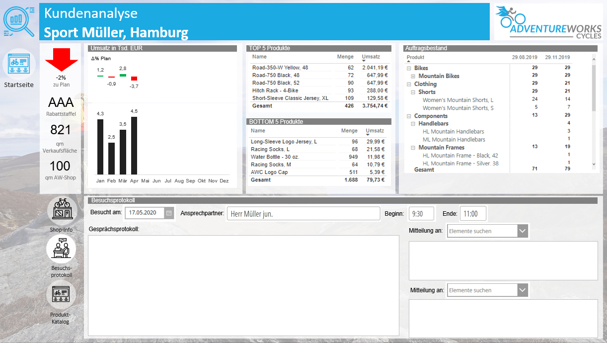Select the Road-750 Black, 48 row
Image resolution: width=607 pixels, height=343 pixels.
pos(319,75)
